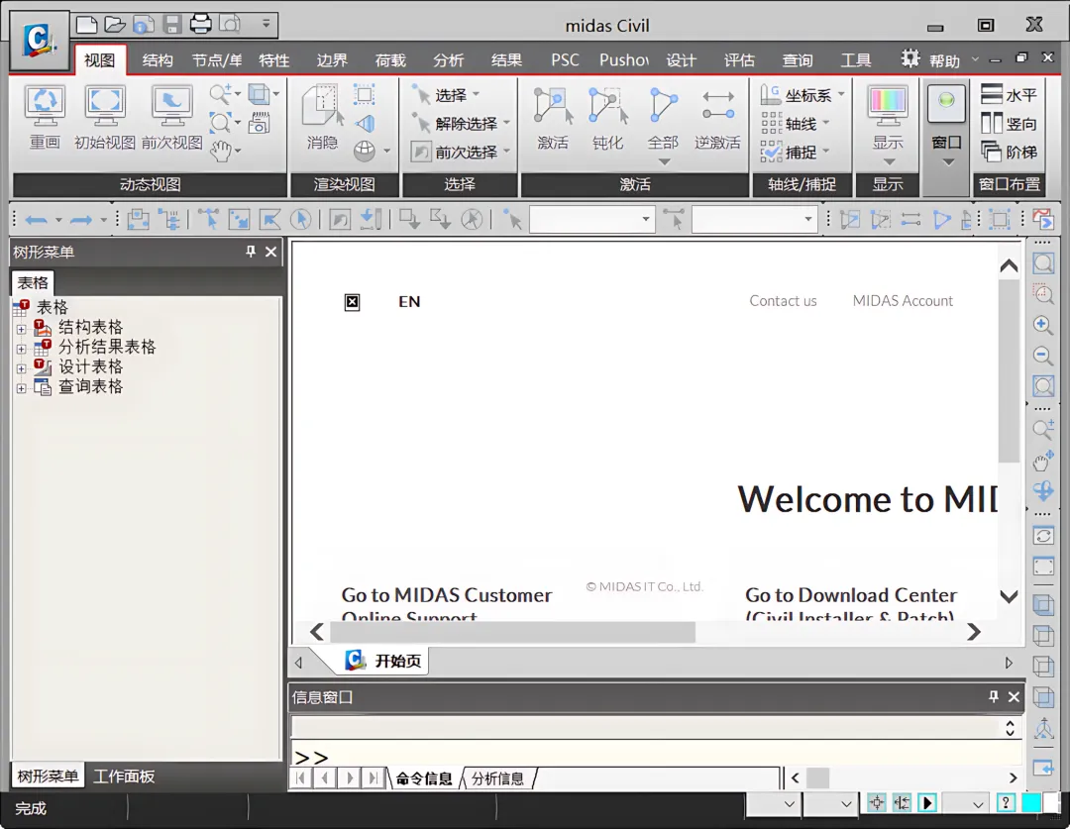Open the 解除选择 dropdown
This screenshot has width=1070, height=829.
point(506,123)
